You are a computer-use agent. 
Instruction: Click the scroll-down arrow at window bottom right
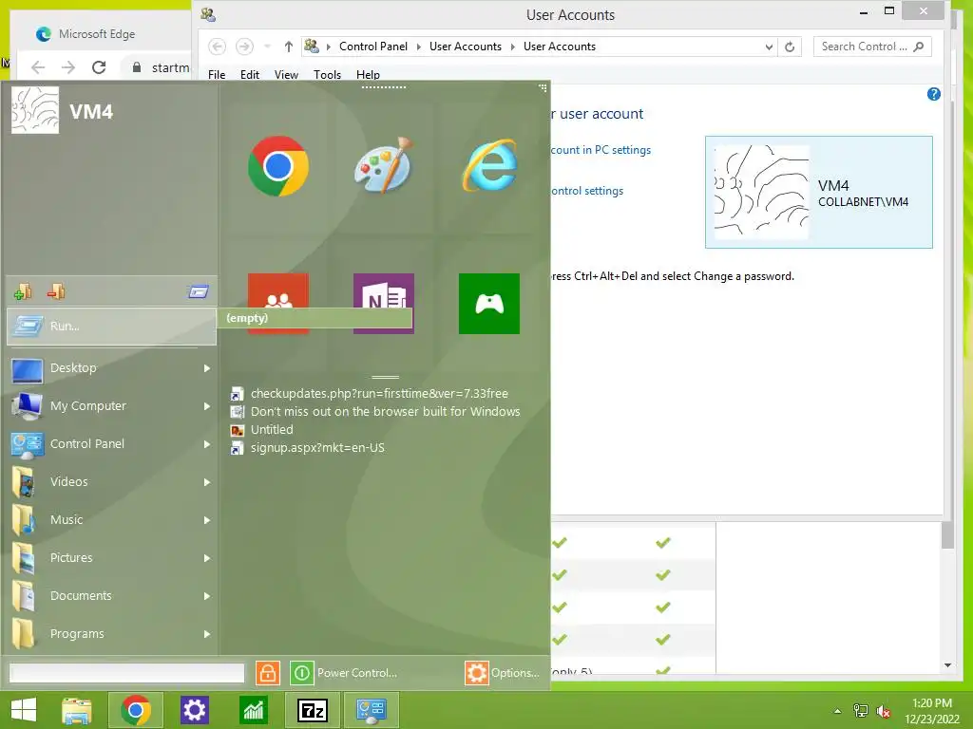947,665
